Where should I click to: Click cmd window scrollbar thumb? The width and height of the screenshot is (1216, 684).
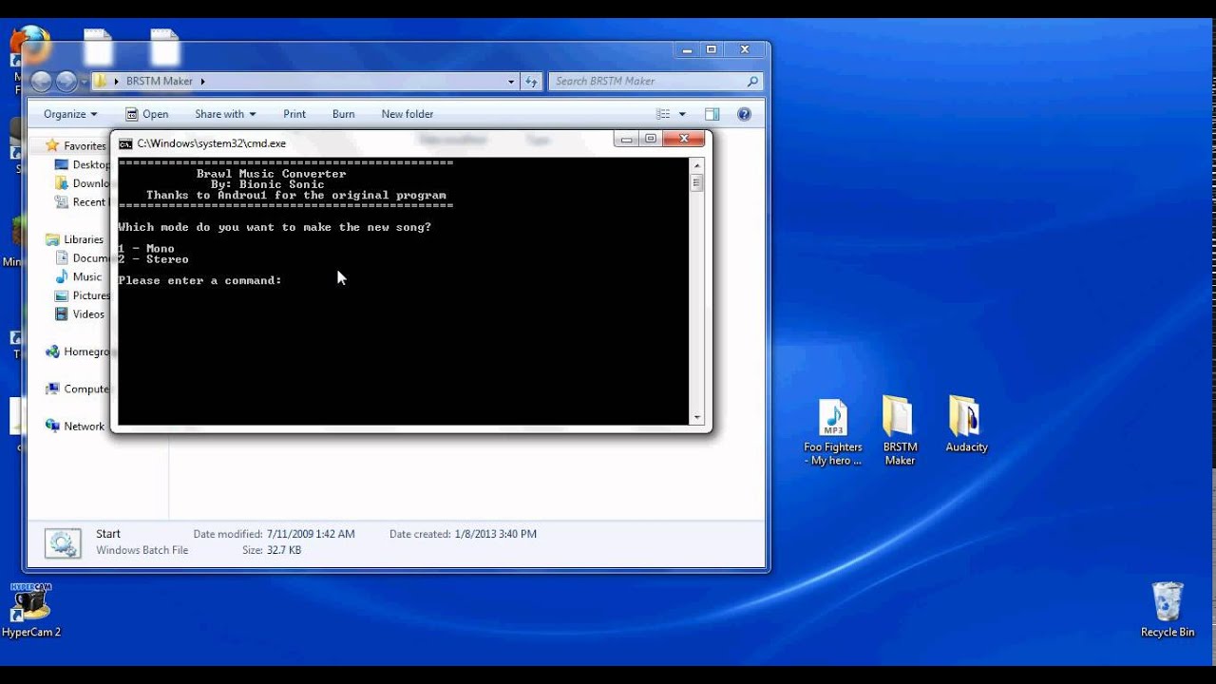(x=697, y=180)
